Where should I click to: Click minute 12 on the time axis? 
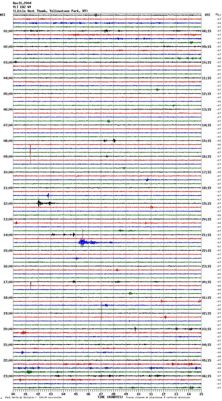(163, 394)
